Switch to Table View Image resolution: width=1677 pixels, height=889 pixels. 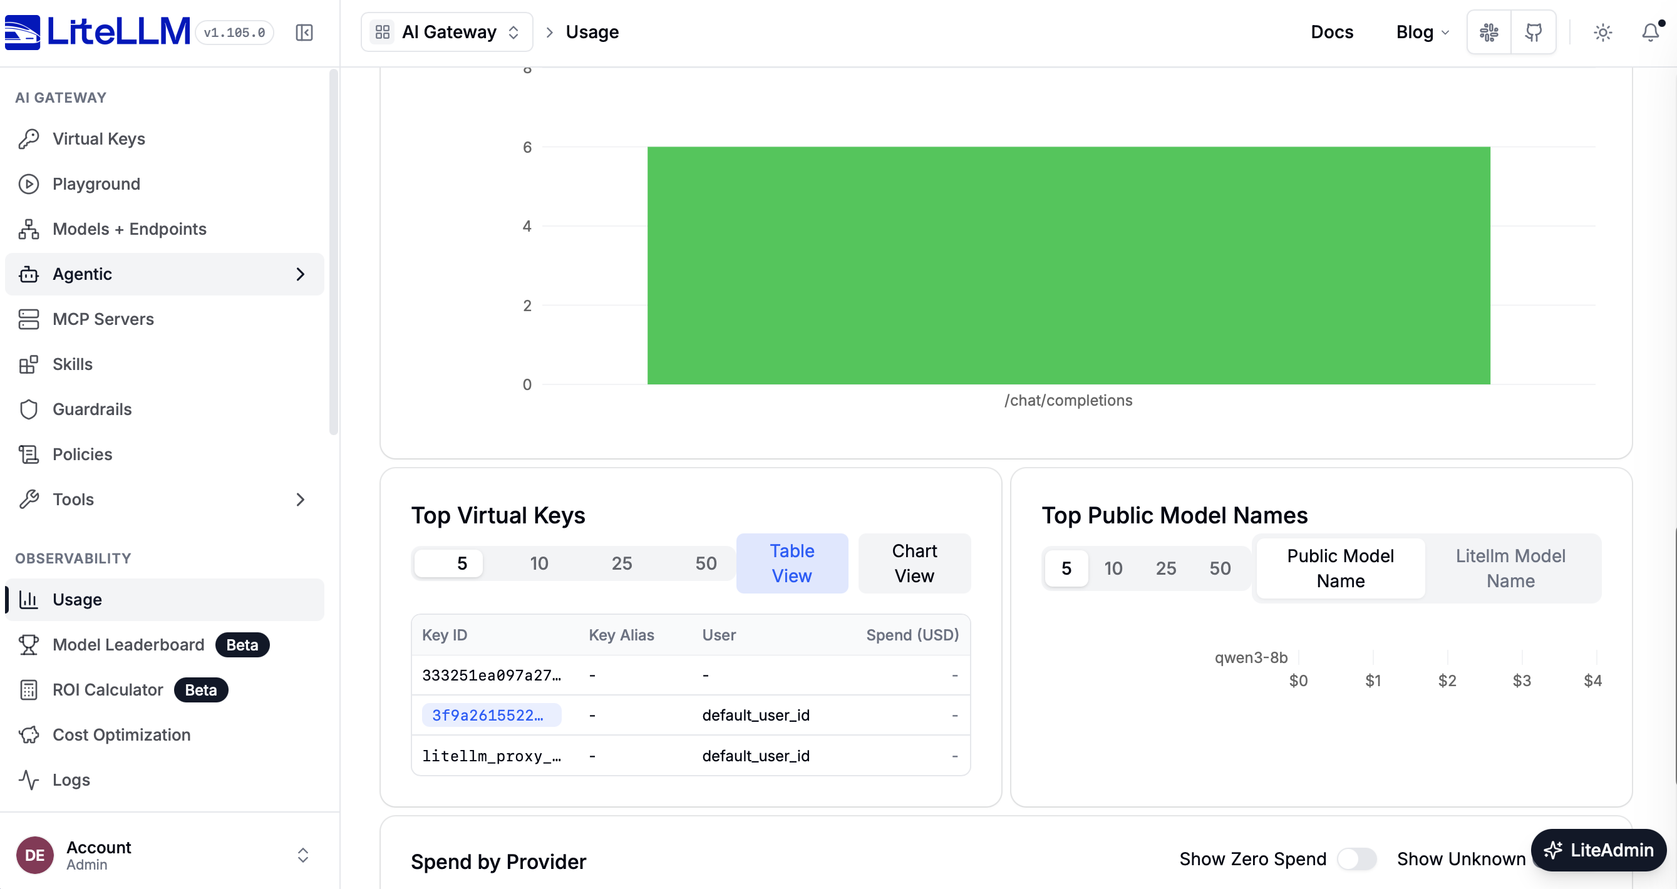[x=792, y=563]
